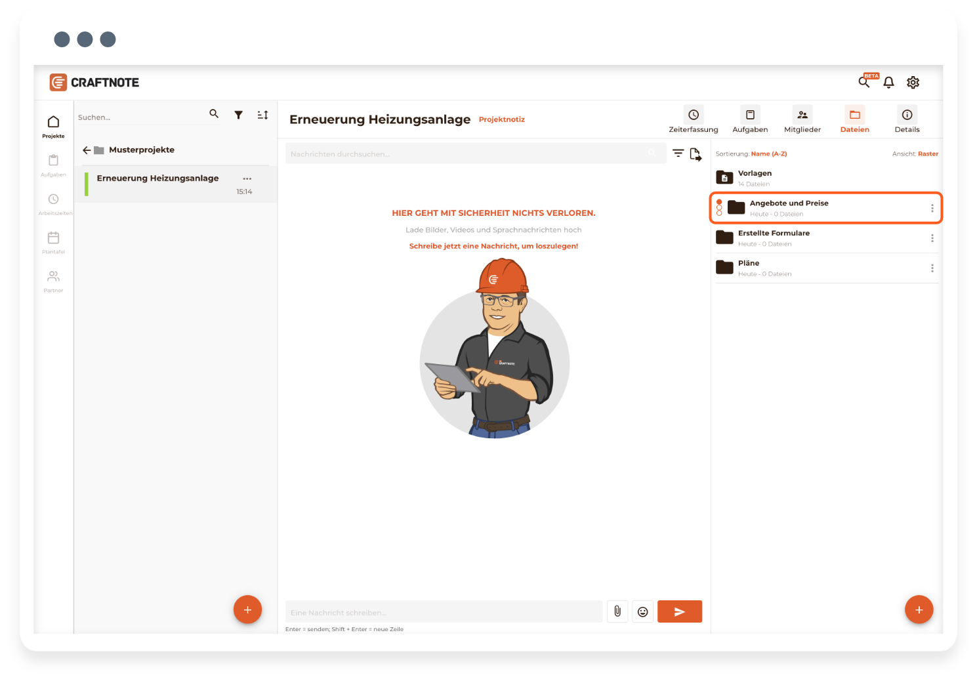Change view mode from Raster

tap(928, 154)
